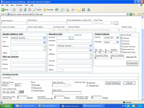Screen dimensions: 144x108
Task: Toggle the TVA 19% checkbox
Action: (135, 57)
